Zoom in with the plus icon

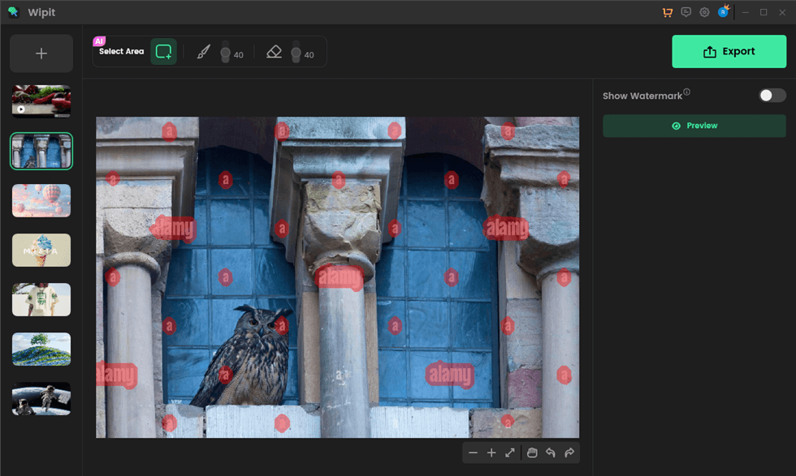point(491,452)
